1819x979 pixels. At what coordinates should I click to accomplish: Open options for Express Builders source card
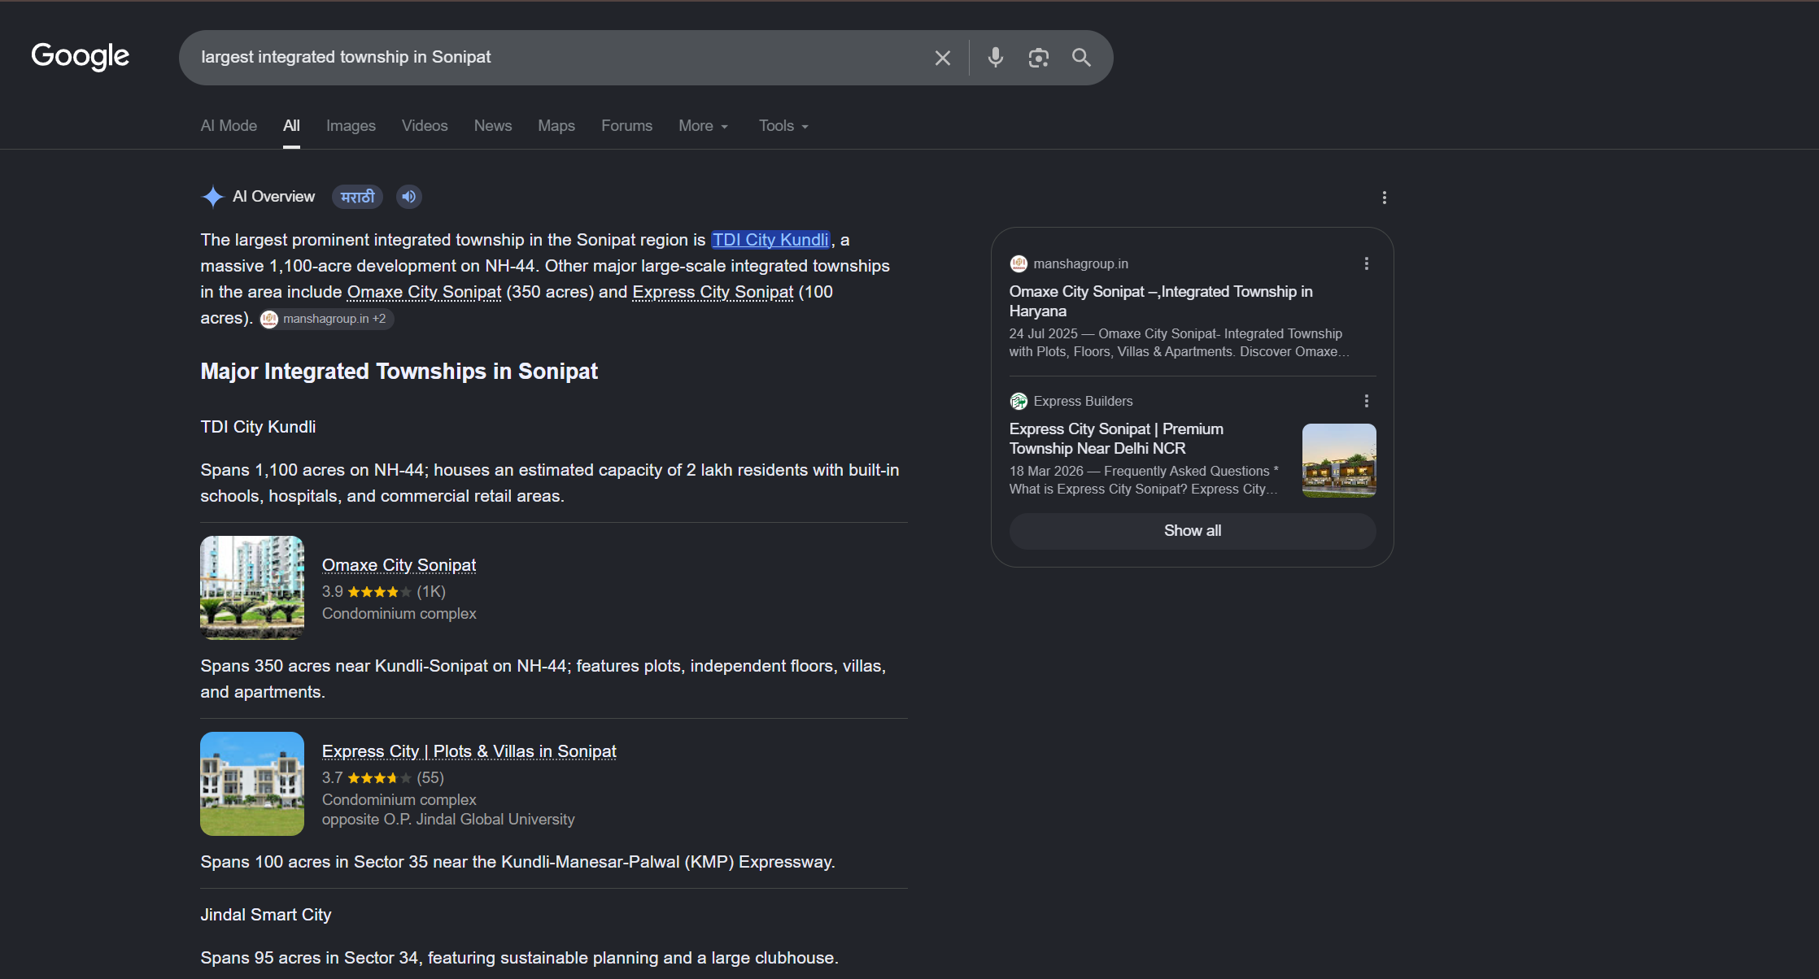1367,401
